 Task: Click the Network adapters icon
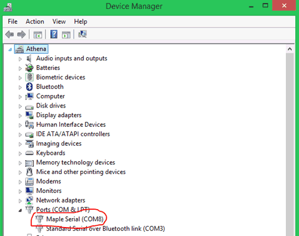29,200
